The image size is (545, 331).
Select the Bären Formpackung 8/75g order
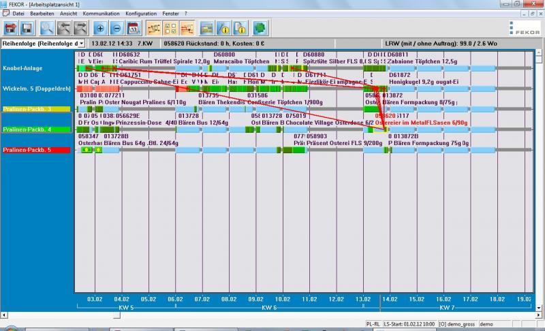tap(418, 102)
